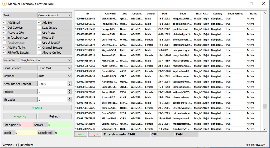Click the green START button
This screenshot has width=270, height=148.
[x=37, y=108]
